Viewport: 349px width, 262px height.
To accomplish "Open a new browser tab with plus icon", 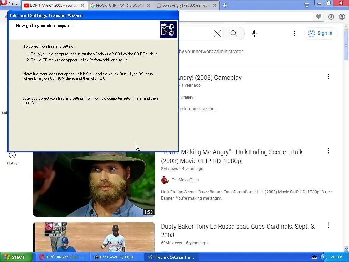I will point(225,5).
